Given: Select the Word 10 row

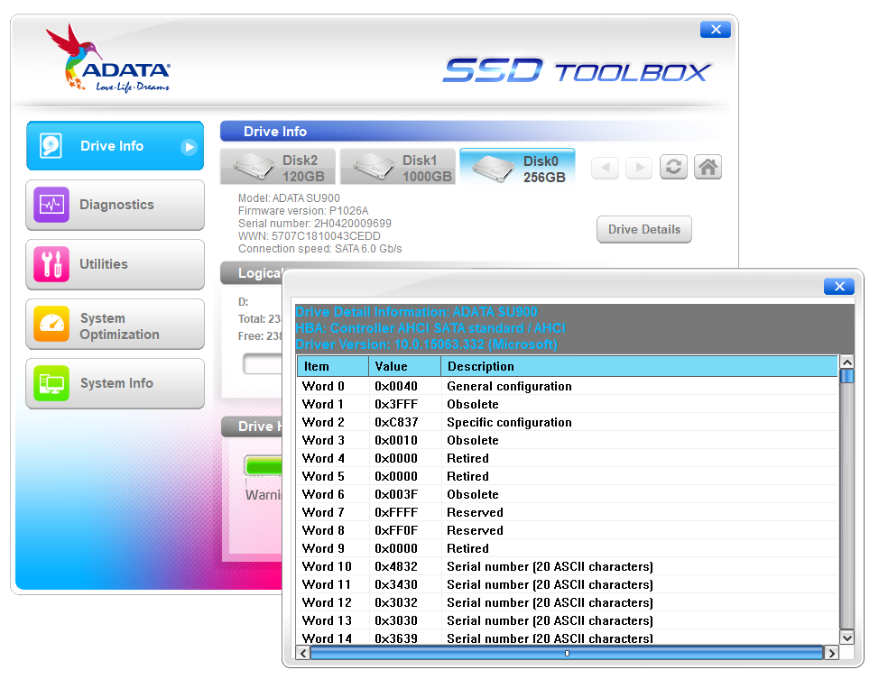Looking at the screenshot, I should (568, 567).
